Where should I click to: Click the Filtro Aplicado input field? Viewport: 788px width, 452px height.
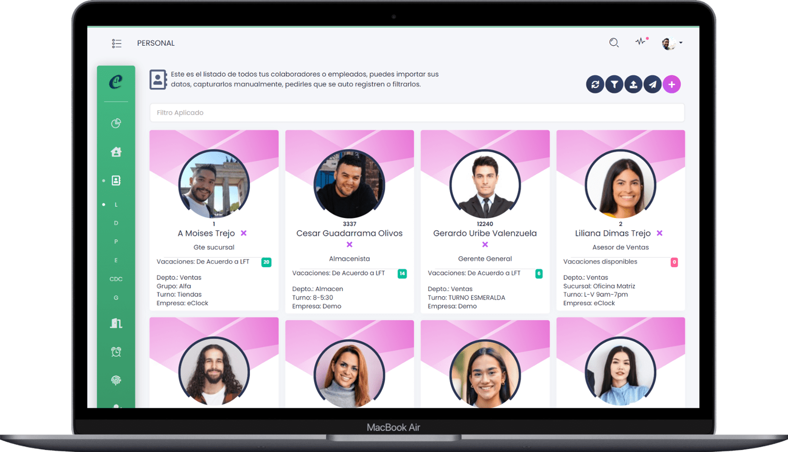click(417, 113)
